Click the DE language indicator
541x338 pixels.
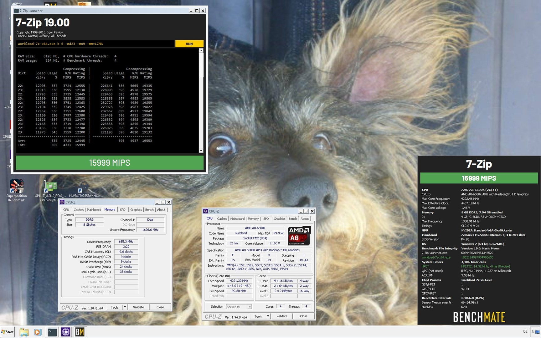click(x=525, y=331)
